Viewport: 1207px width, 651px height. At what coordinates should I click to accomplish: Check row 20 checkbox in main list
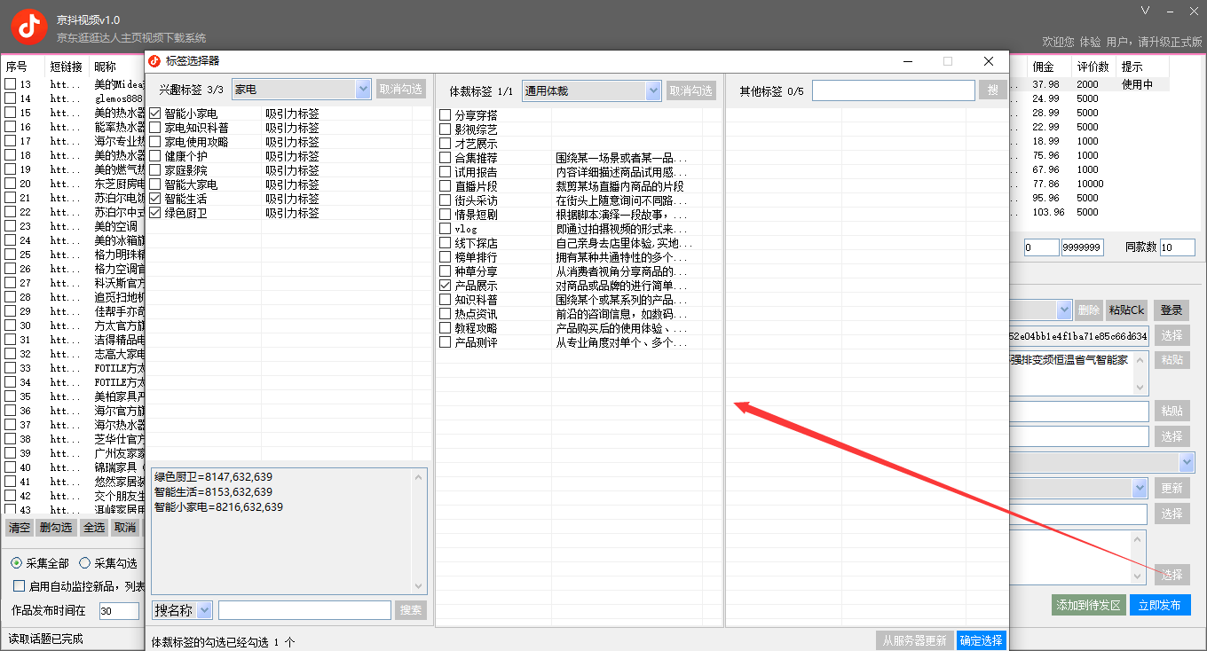pos(11,184)
